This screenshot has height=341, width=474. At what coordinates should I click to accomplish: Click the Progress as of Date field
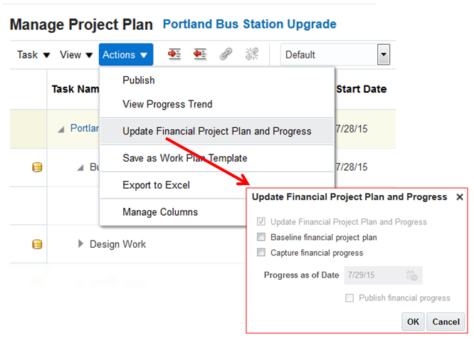coord(372,276)
